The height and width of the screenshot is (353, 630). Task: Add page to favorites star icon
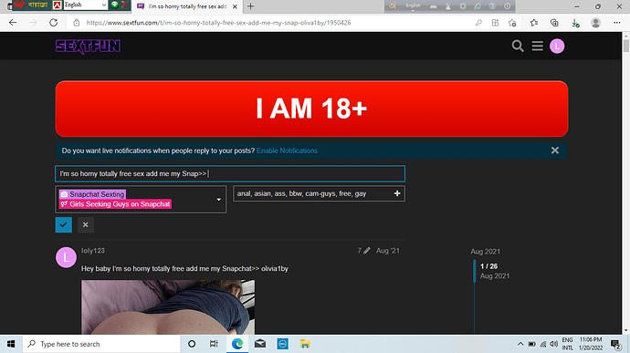click(512, 23)
